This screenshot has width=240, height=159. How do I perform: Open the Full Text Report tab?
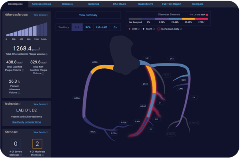pyautogui.click(x=172, y=4)
